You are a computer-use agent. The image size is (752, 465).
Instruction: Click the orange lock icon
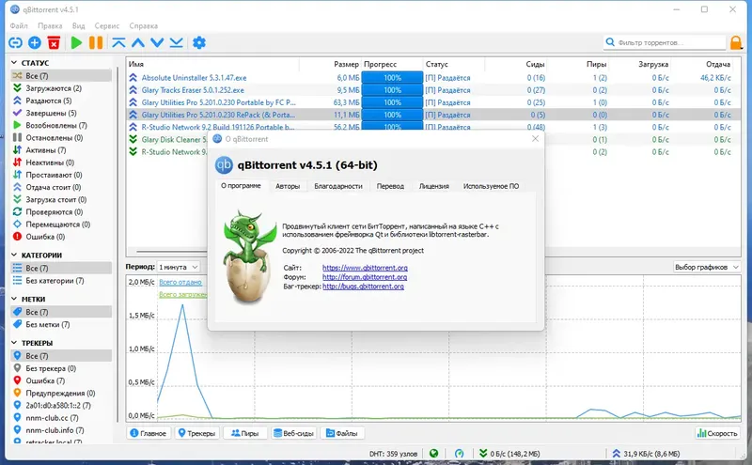(736, 42)
